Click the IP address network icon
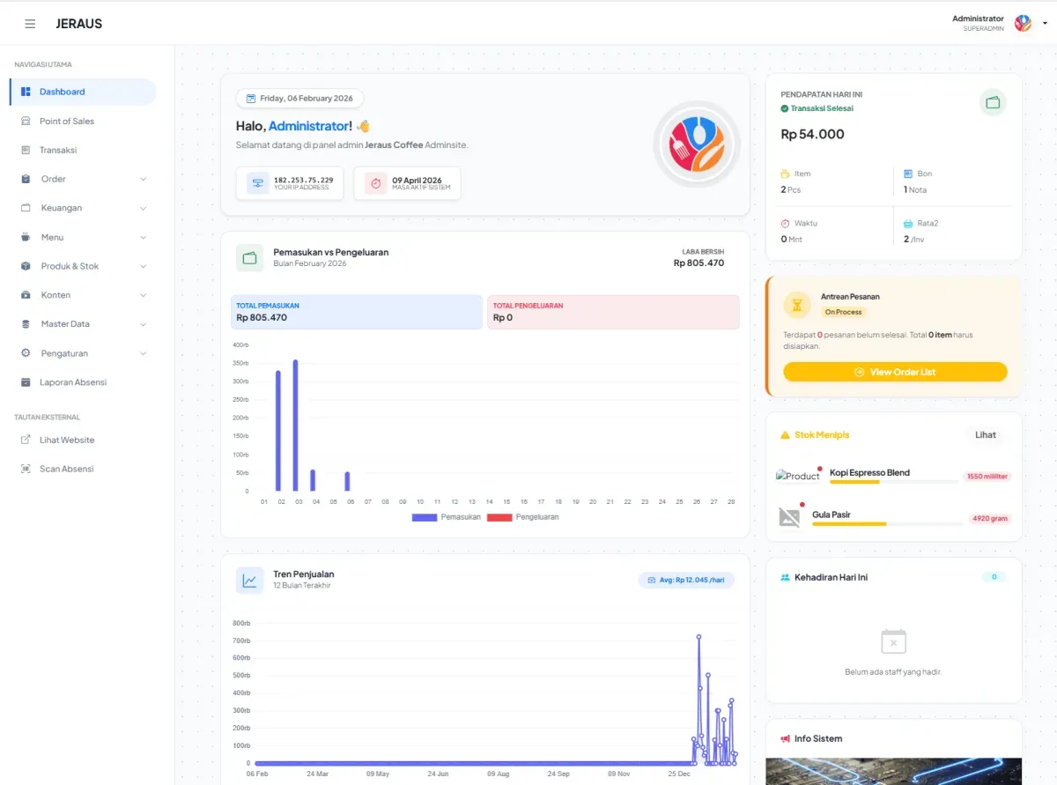Image resolution: width=1057 pixels, height=785 pixels. pos(258,183)
